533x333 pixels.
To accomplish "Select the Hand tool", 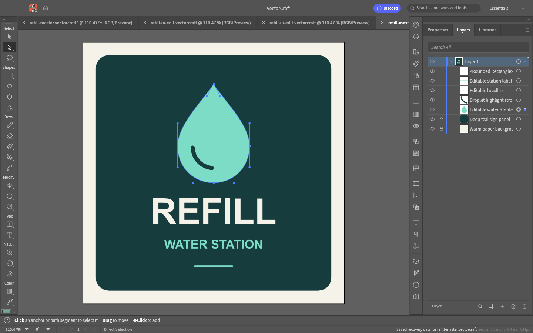I will coord(10,263).
